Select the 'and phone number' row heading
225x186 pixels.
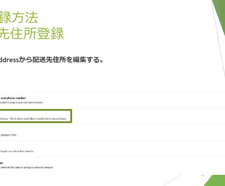[13, 98]
